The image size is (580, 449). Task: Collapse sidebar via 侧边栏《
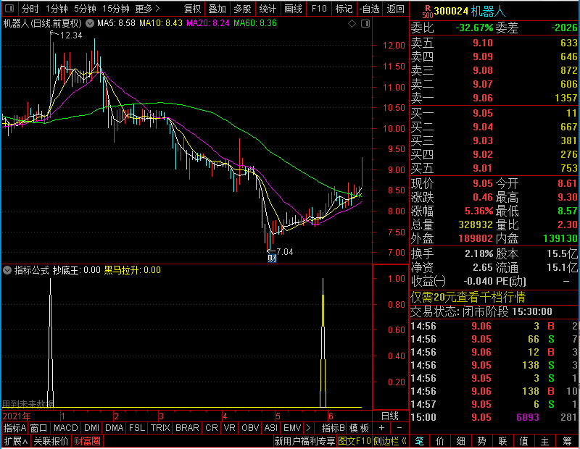[x=390, y=441]
